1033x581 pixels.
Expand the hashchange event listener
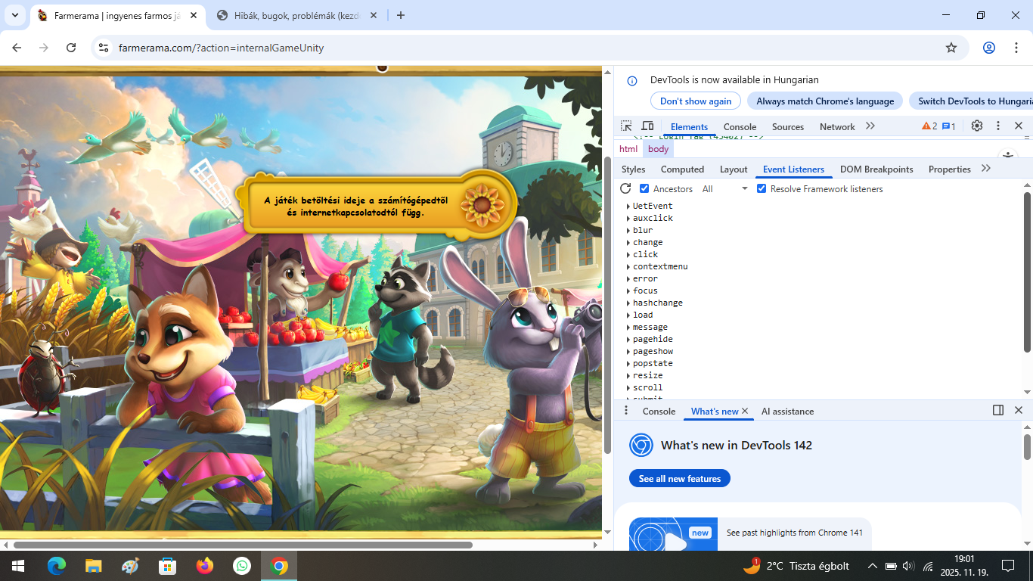pyautogui.click(x=628, y=303)
